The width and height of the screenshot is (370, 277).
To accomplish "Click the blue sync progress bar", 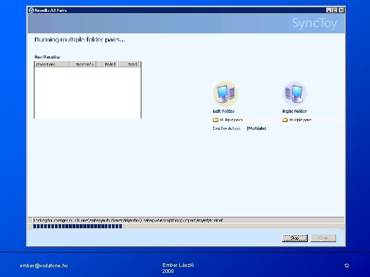I will (78, 226).
